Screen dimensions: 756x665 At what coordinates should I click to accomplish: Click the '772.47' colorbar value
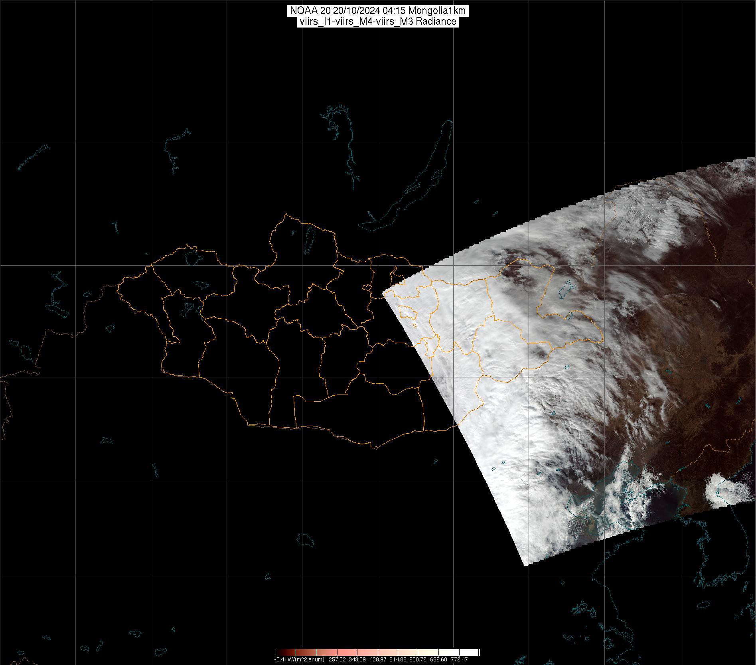pyautogui.click(x=459, y=659)
